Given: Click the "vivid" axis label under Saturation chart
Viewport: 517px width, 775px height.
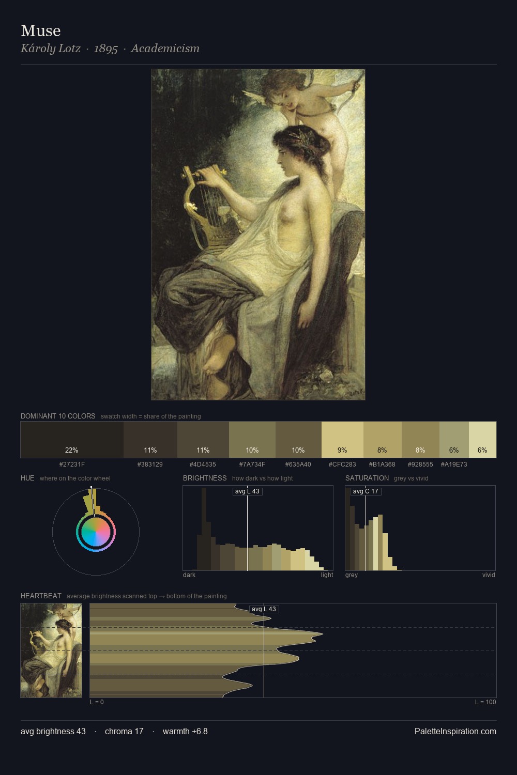Looking at the screenshot, I should pos(489,575).
